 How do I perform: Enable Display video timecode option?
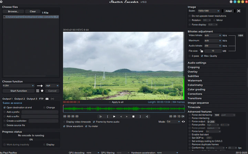click(x=64, y=122)
